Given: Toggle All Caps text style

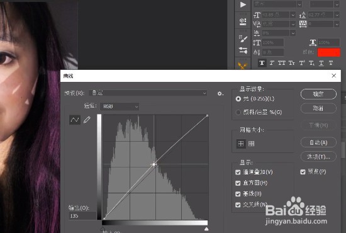Looking at the screenshot, I should point(282,63).
